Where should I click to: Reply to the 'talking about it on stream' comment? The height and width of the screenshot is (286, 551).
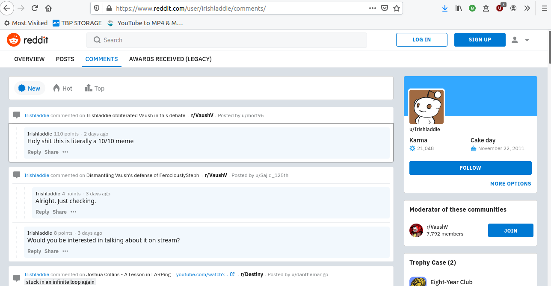34,251
